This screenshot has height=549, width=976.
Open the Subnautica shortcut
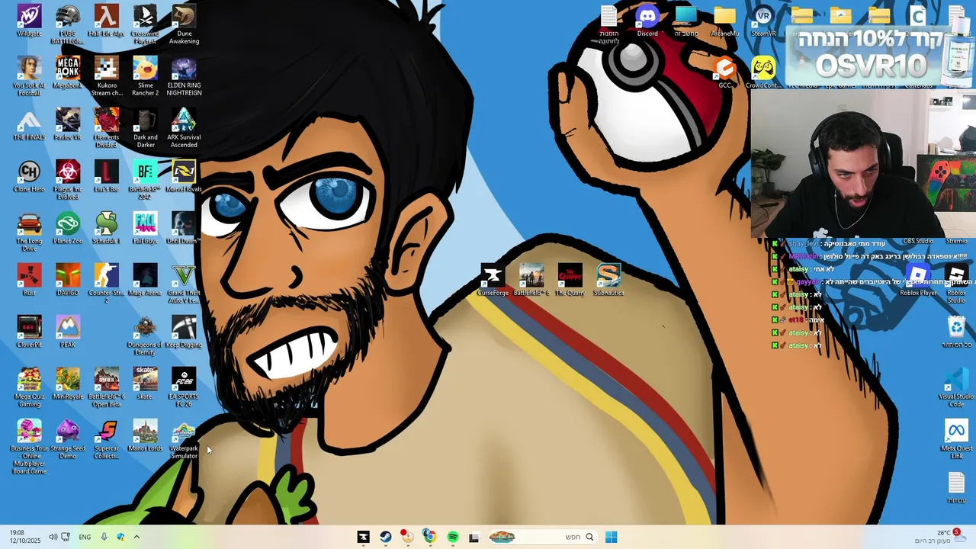(x=608, y=280)
